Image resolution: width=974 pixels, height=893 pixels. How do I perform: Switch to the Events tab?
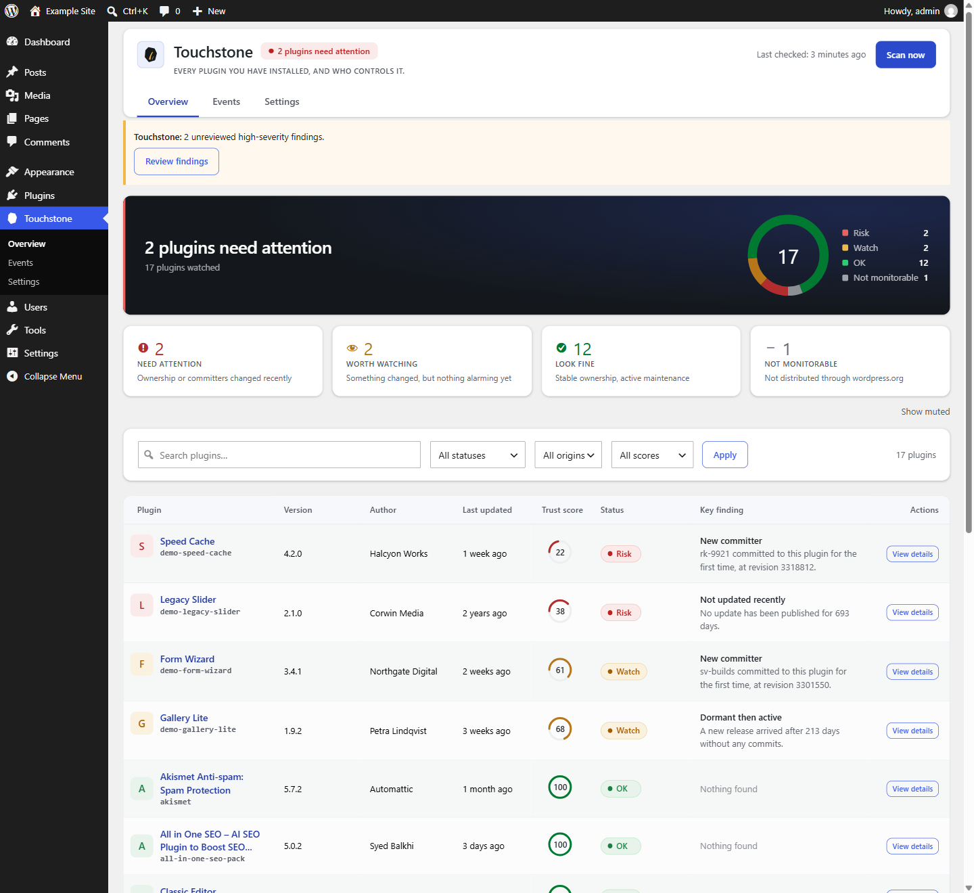pyautogui.click(x=226, y=101)
